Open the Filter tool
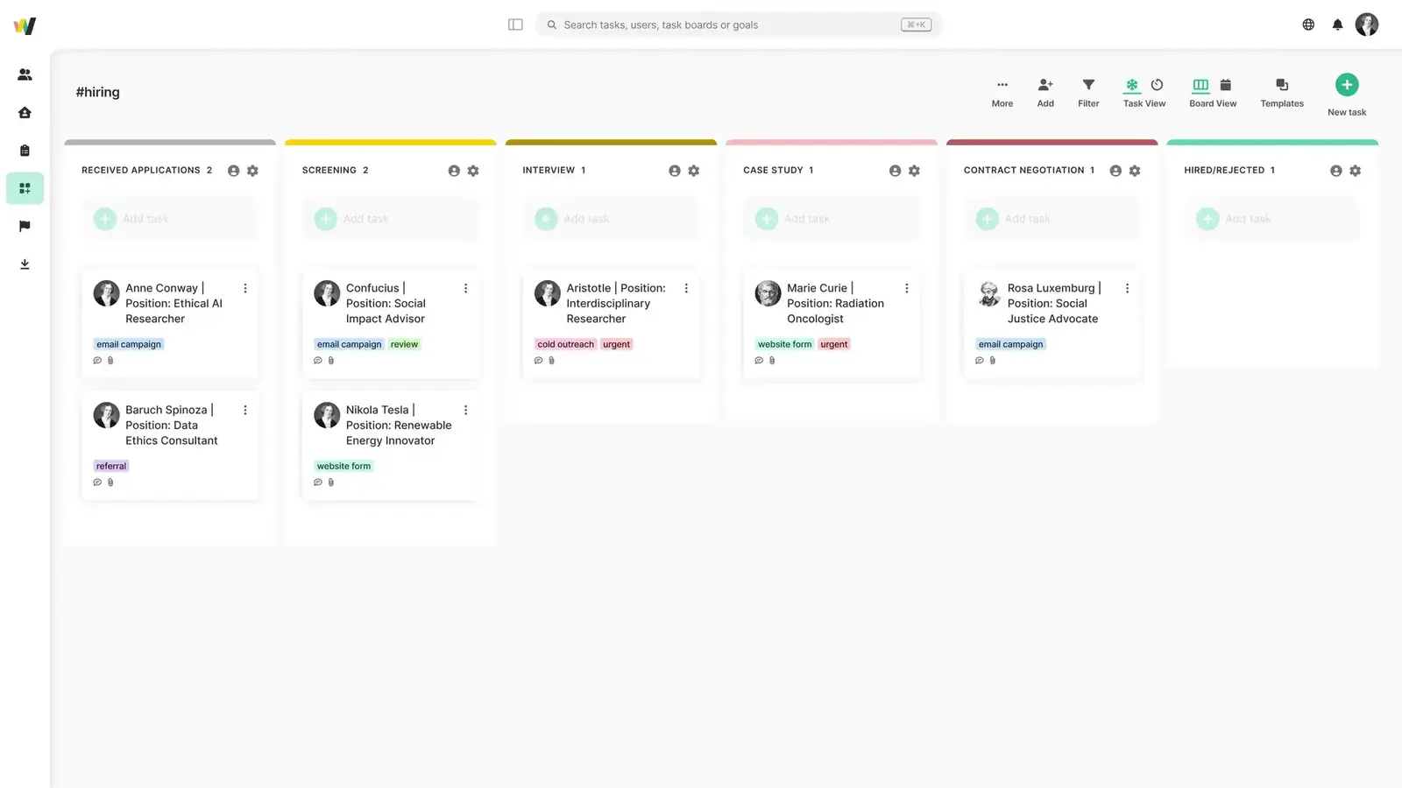 click(1088, 92)
